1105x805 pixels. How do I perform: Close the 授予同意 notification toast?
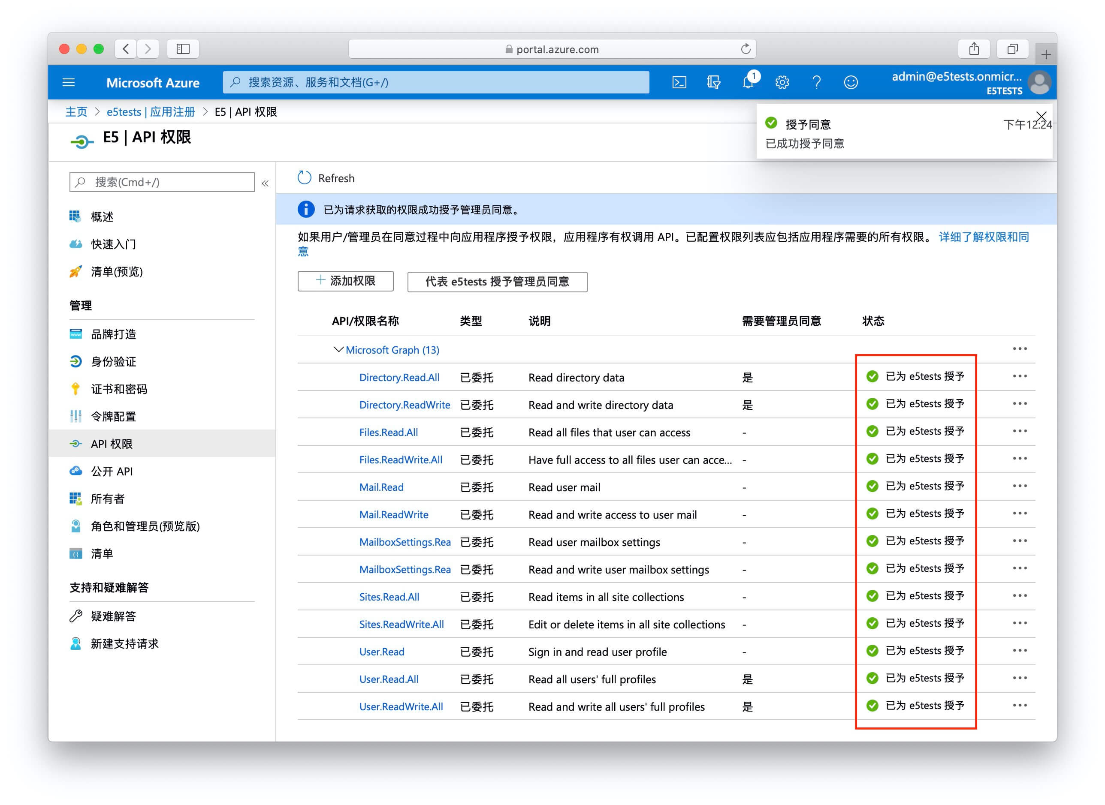point(1042,117)
